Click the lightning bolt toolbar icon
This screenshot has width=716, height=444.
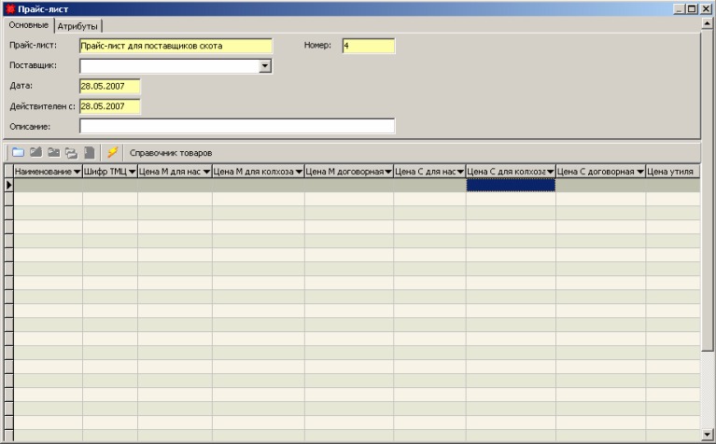(112, 152)
